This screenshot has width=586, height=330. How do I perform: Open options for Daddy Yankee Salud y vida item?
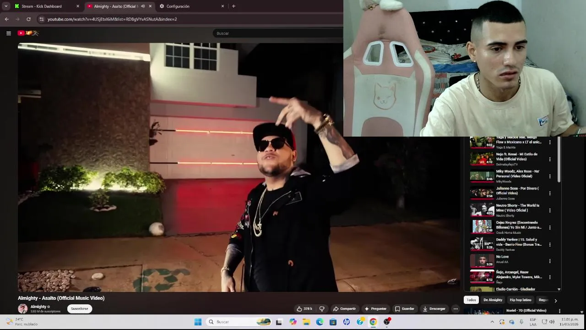coord(550,244)
